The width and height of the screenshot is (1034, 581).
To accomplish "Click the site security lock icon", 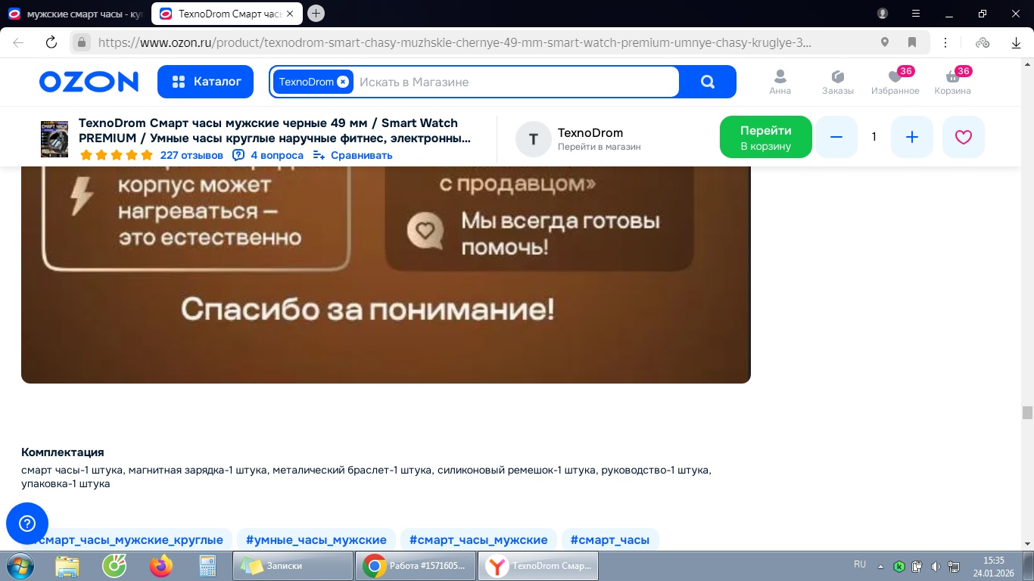I will tap(81, 42).
